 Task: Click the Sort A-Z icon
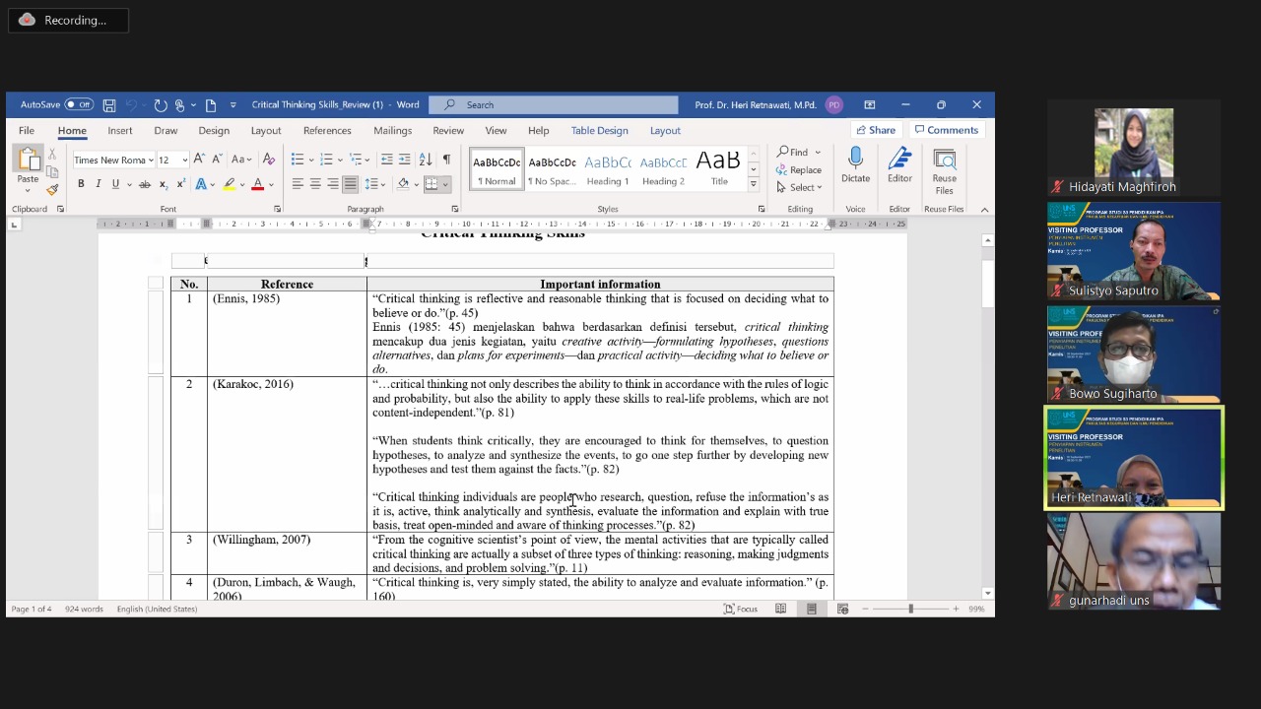coord(426,160)
